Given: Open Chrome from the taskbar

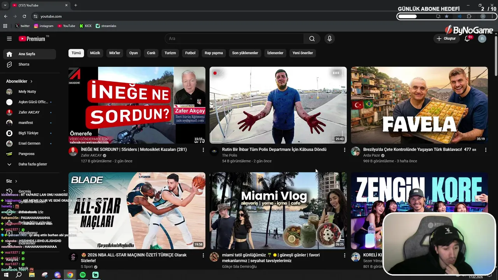Looking at the screenshot, I should pos(70,275).
